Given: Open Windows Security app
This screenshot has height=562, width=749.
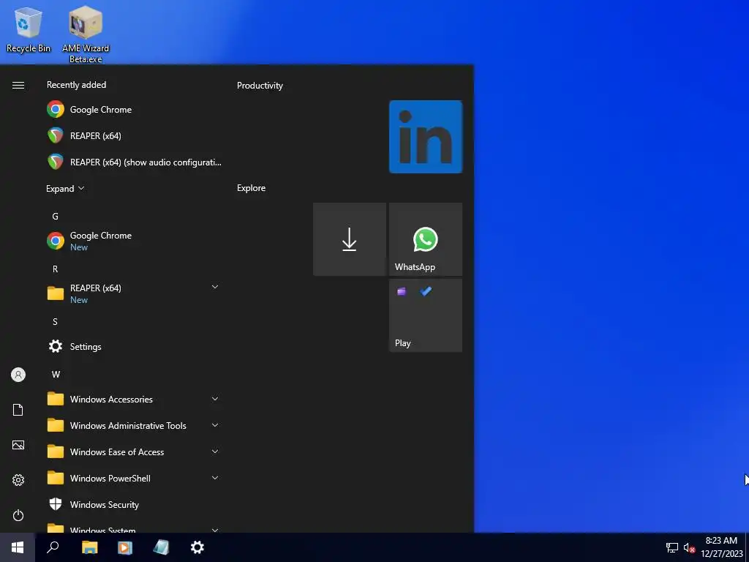Looking at the screenshot, I should click(x=134, y=504).
